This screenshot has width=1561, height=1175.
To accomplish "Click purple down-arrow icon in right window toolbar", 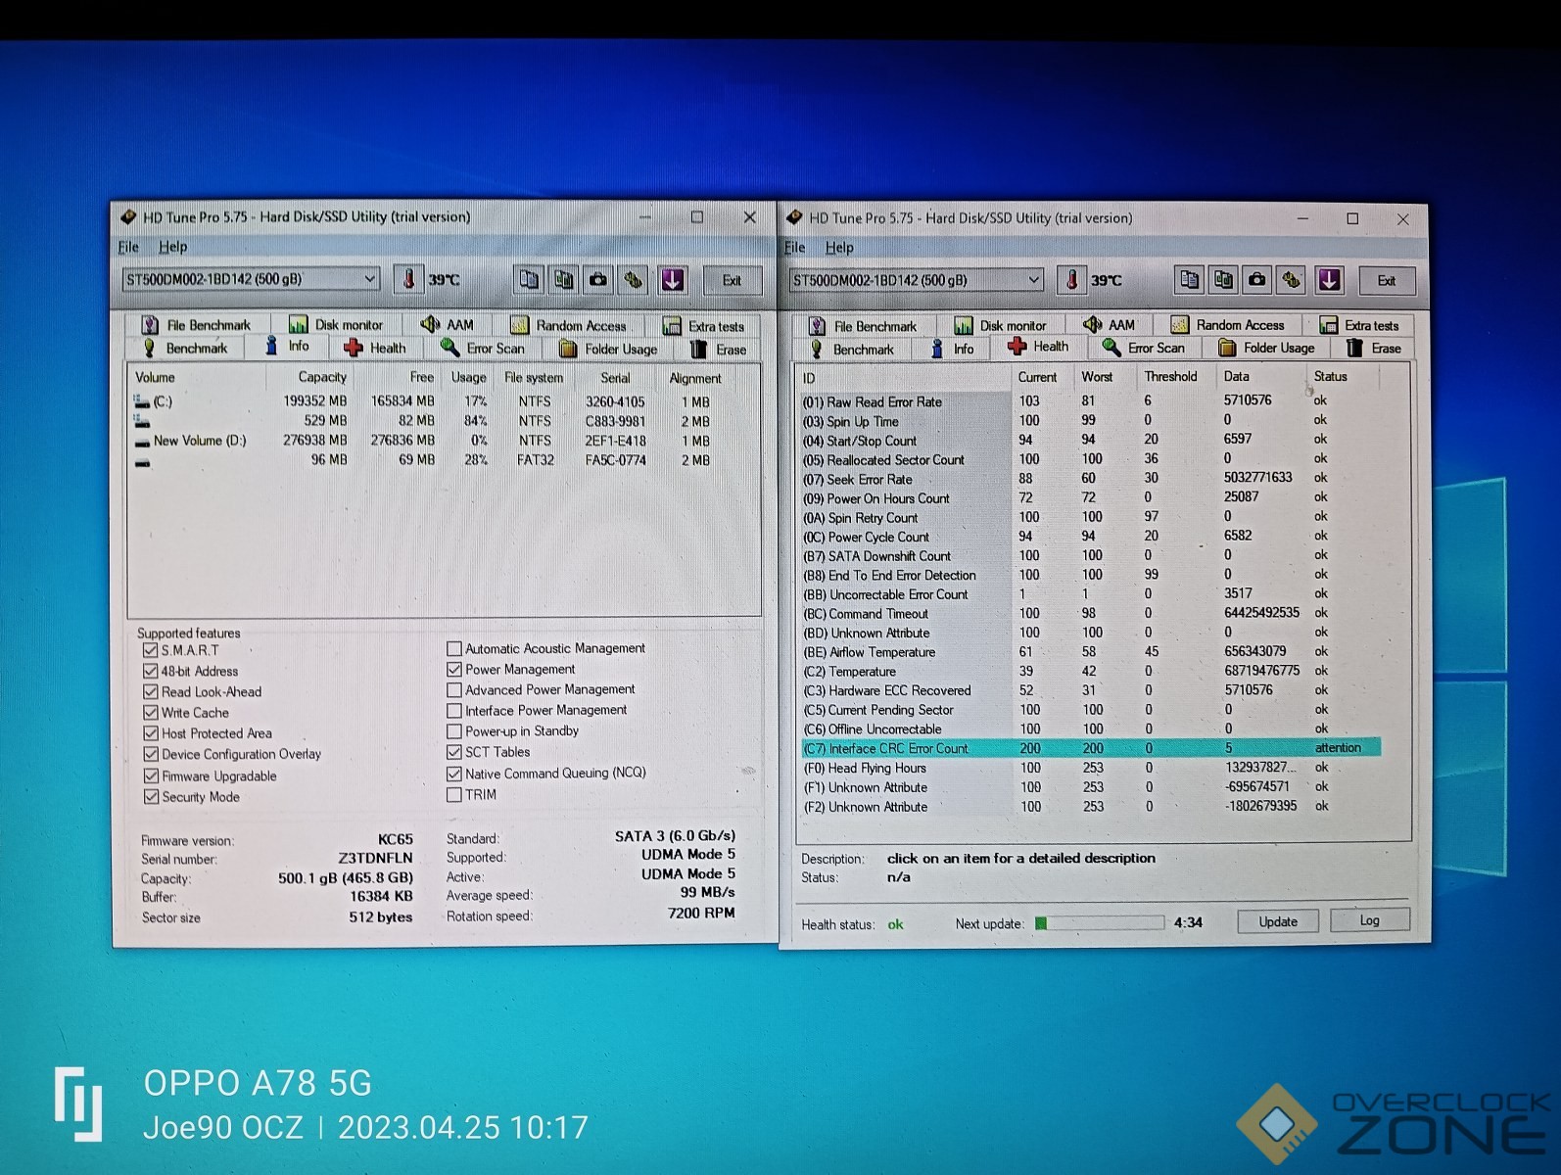I will [x=1329, y=280].
